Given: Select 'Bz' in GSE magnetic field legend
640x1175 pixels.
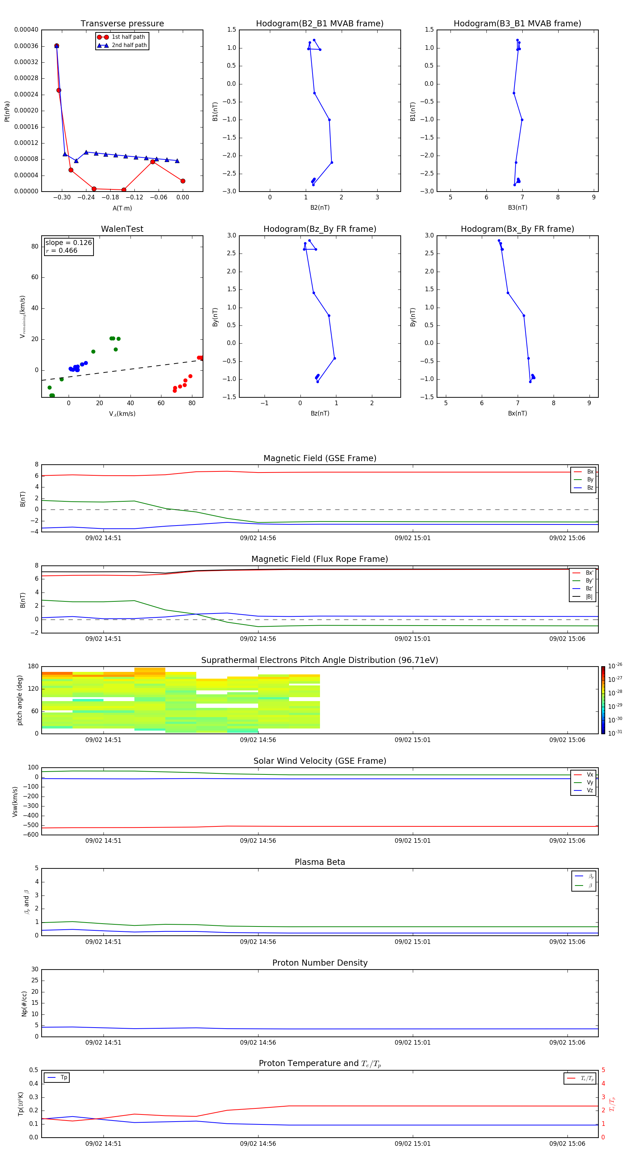Looking at the screenshot, I should pos(583,487).
